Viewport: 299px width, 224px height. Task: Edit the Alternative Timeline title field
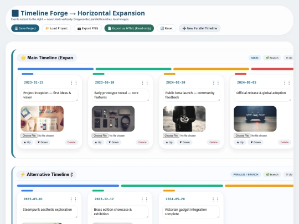47,174
